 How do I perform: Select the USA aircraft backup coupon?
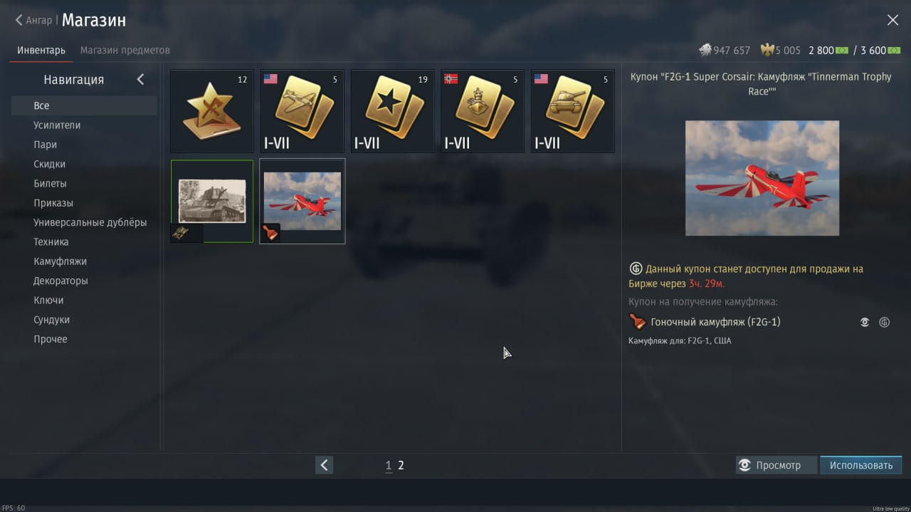click(x=302, y=111)
